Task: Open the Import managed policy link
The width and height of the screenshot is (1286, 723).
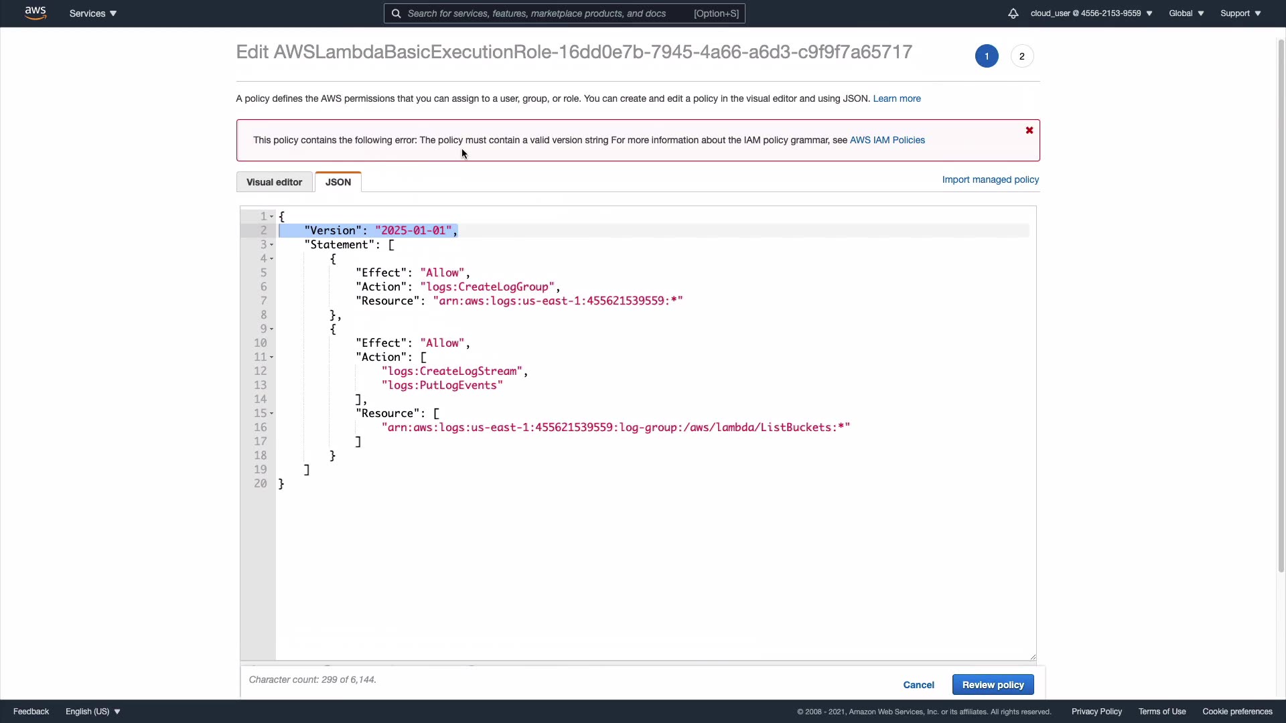Action: (990, 179)
